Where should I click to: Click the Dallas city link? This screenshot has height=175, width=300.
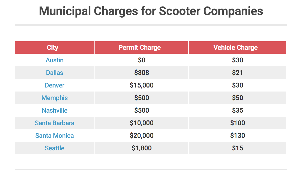55,73
